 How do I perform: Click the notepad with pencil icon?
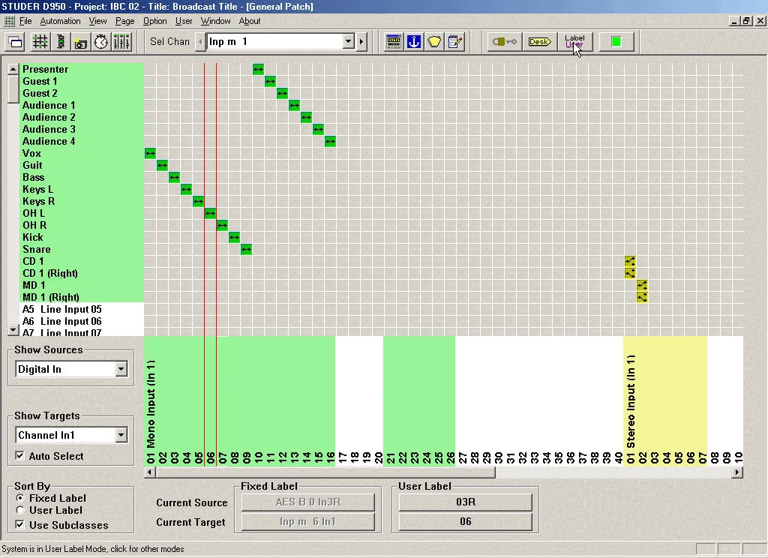coord(454,42)
